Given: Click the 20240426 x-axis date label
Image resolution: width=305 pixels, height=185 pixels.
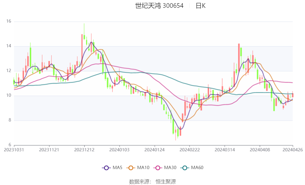Looking at the screenshot, I should 293,150.
